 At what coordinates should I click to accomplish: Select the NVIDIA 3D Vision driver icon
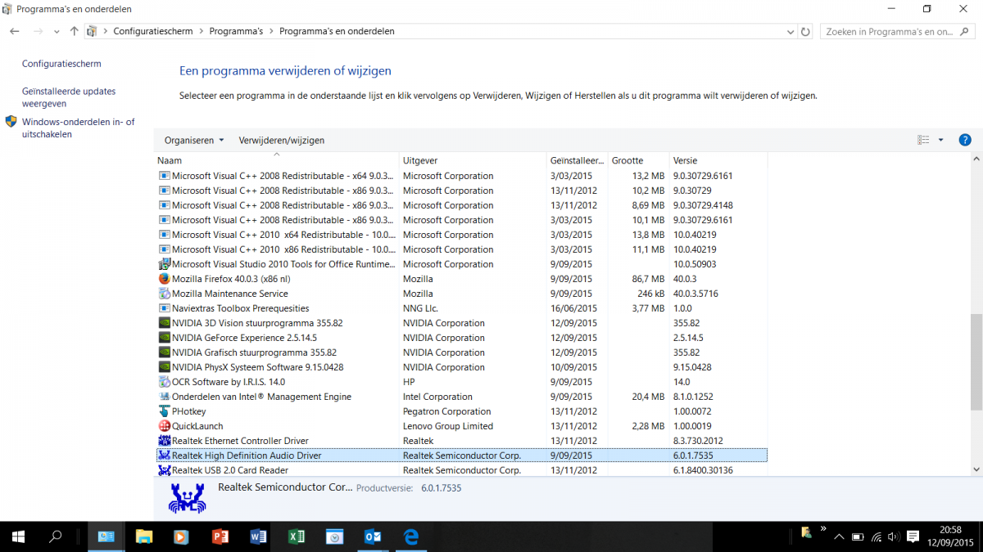pyautogui.click(x=164, y=323)
